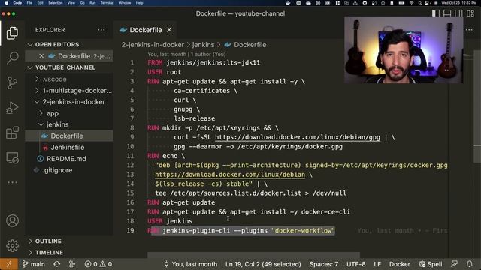Select the Dockerfile editor tab
The height and width of the screenshot is (270, 481).
click(x=145, y=30)
